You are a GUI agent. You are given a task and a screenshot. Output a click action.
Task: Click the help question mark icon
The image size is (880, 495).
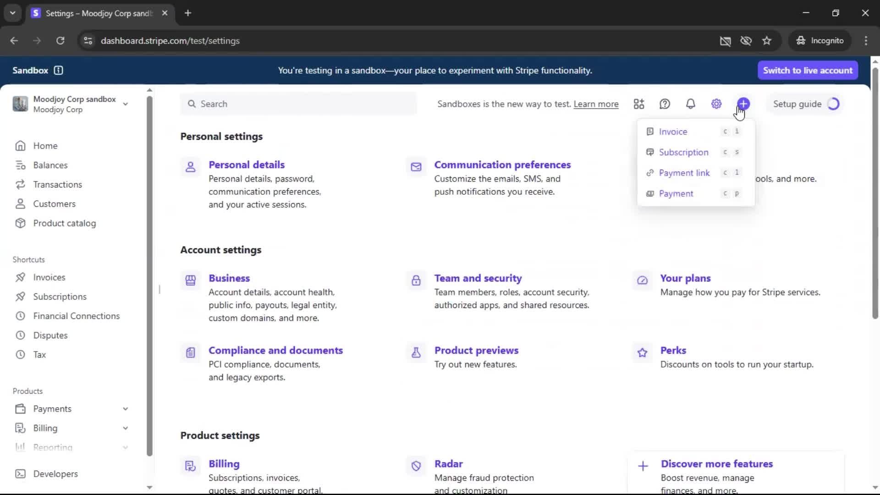pos(665,104)
